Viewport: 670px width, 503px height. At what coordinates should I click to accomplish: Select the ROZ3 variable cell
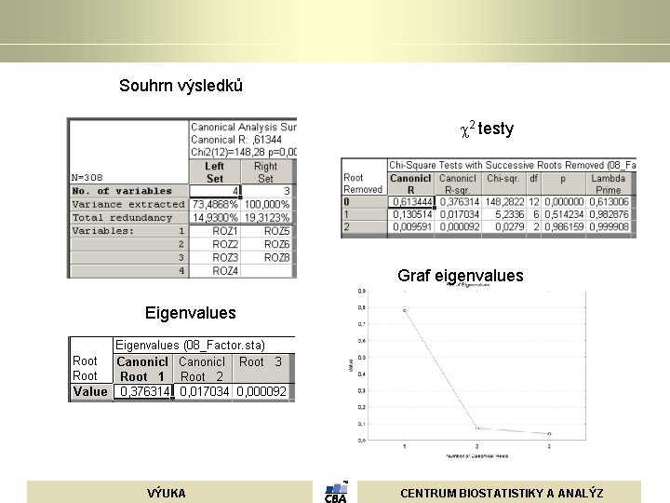[215, 257]
